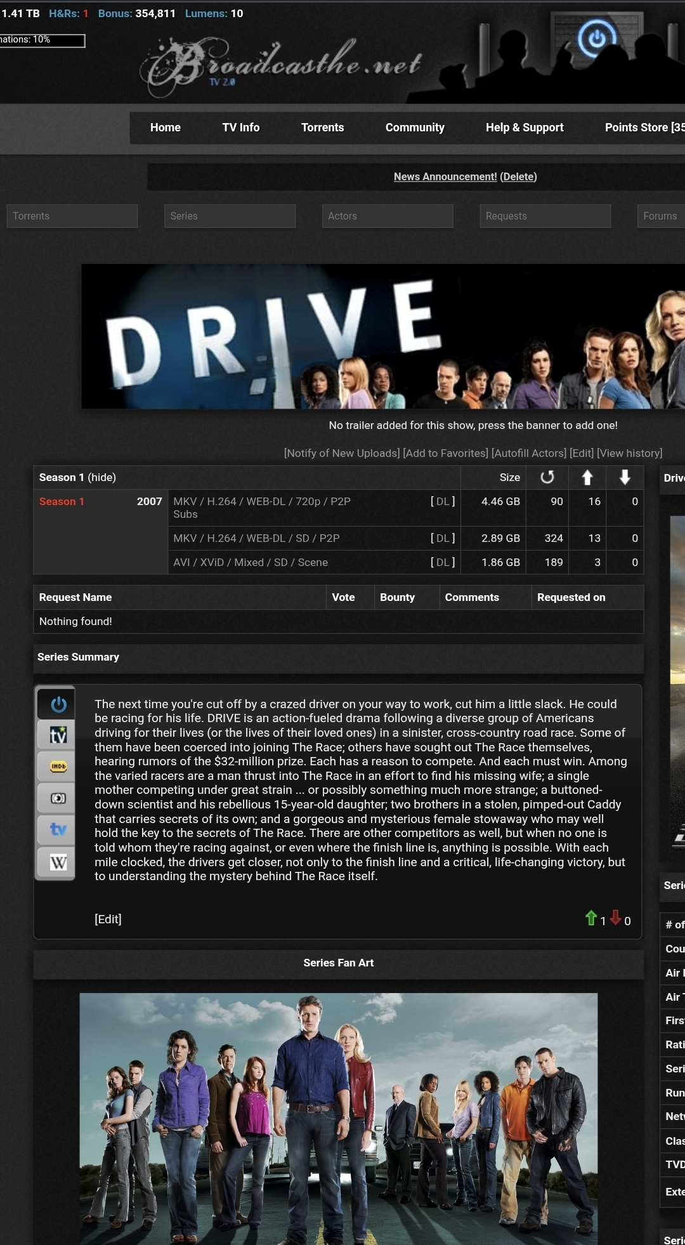Image resolution: width=685 pixels, height=1245 pixels.
Task: Focus the Series search field
Action: click(x=230, y=216)
